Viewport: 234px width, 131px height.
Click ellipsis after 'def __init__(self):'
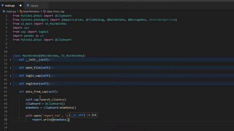pos(52,60)
